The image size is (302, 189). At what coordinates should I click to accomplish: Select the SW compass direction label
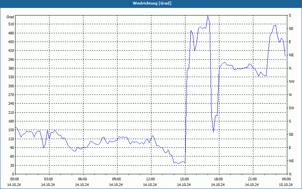291,108
